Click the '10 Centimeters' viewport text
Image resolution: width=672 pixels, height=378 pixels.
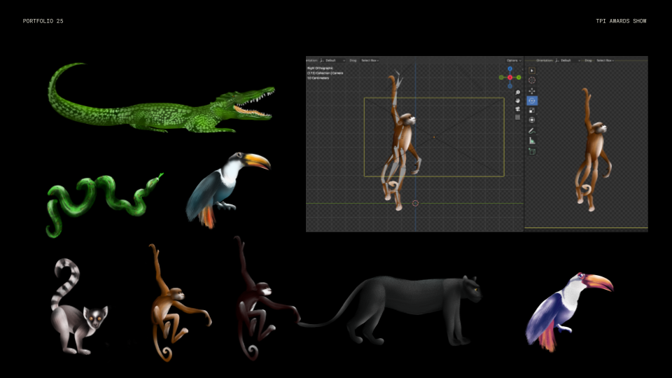click(x=318, y=78)
